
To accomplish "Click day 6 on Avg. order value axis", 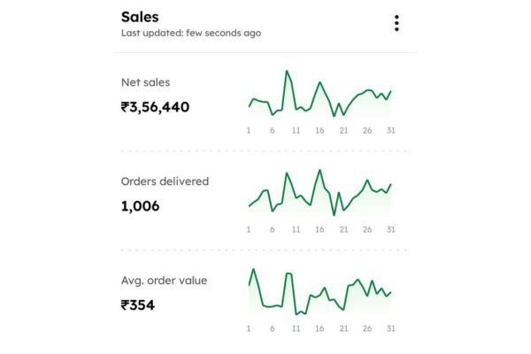I will (x=273, y=329).
